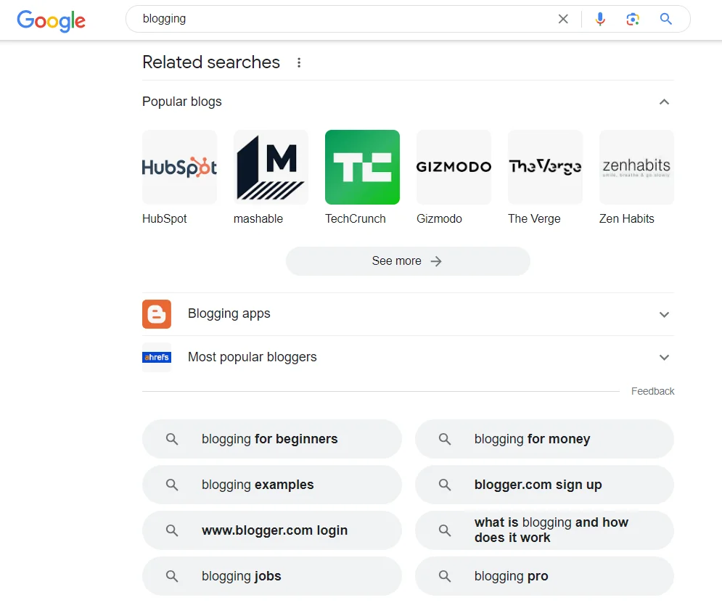
Task: Expand the Blogging apps section
Action: coord(664,314)
